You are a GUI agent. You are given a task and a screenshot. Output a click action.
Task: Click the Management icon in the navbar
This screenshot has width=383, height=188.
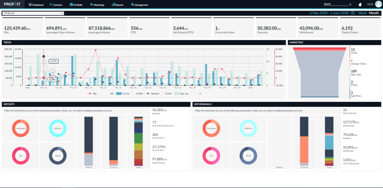tap(132, 4)
